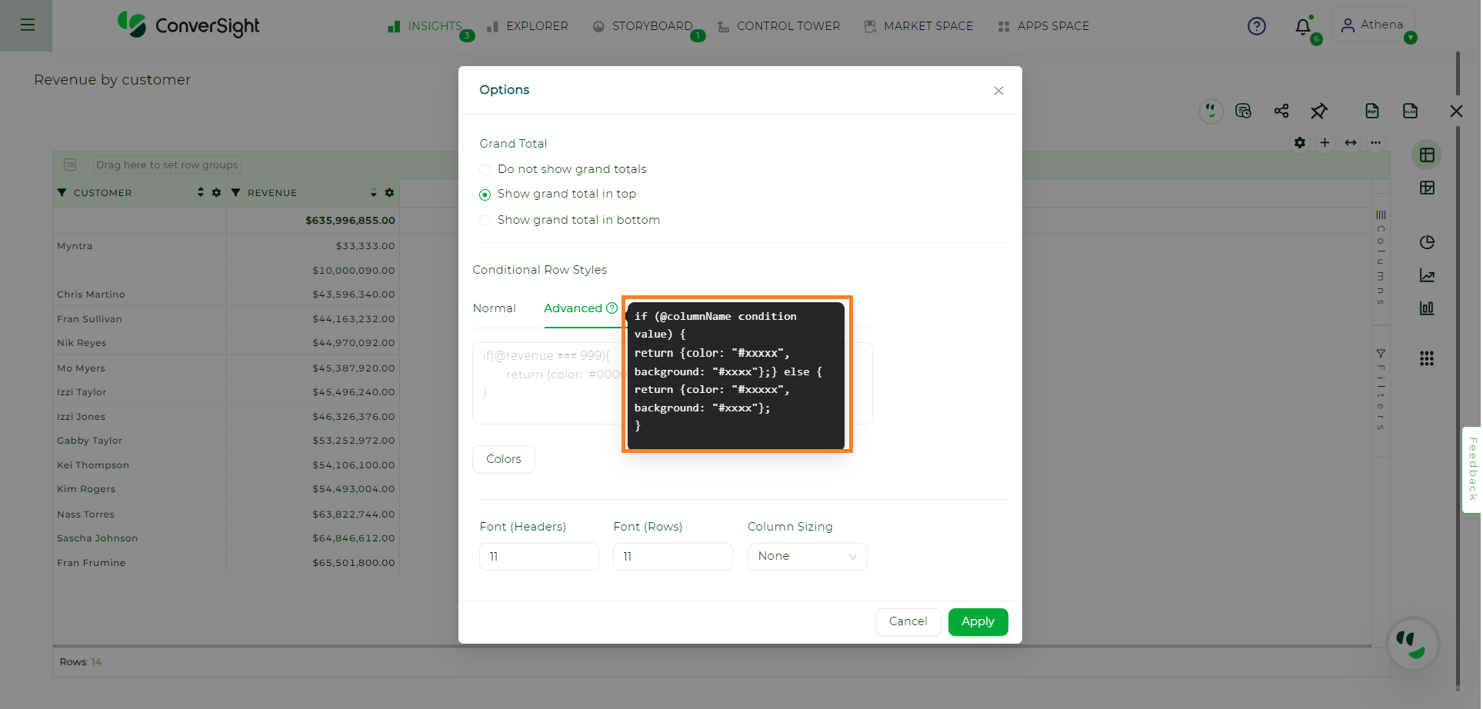Screen dimensions: 1483x709
Task: Open the more options ellipsis icon
Action: point(1376,143)
